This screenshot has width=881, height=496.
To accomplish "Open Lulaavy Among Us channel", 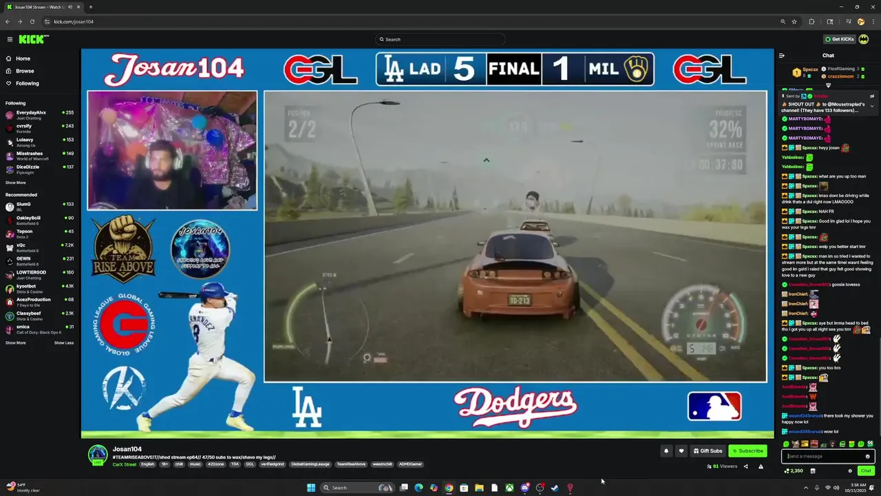I will 40,142.
